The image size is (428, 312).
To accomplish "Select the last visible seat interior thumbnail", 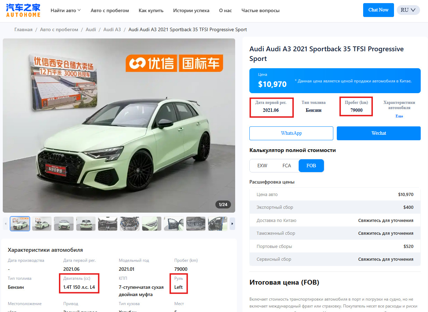I will (x=218, y=224).
